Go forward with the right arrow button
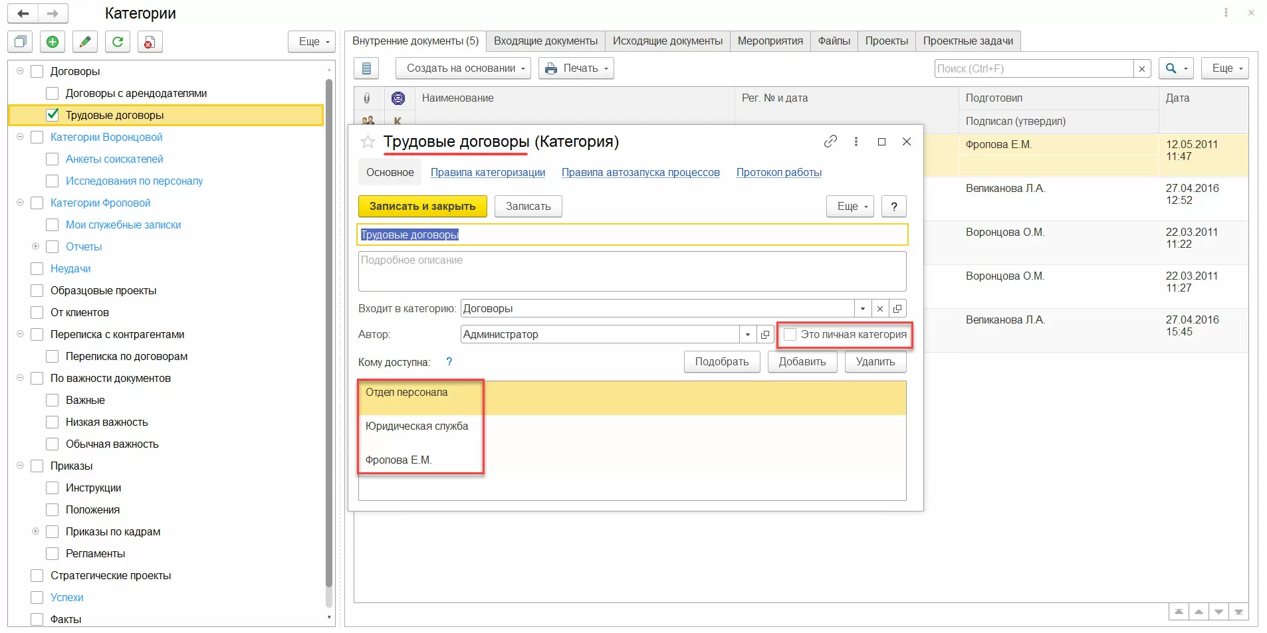1267x633 pixels. (x=53, y=13)
